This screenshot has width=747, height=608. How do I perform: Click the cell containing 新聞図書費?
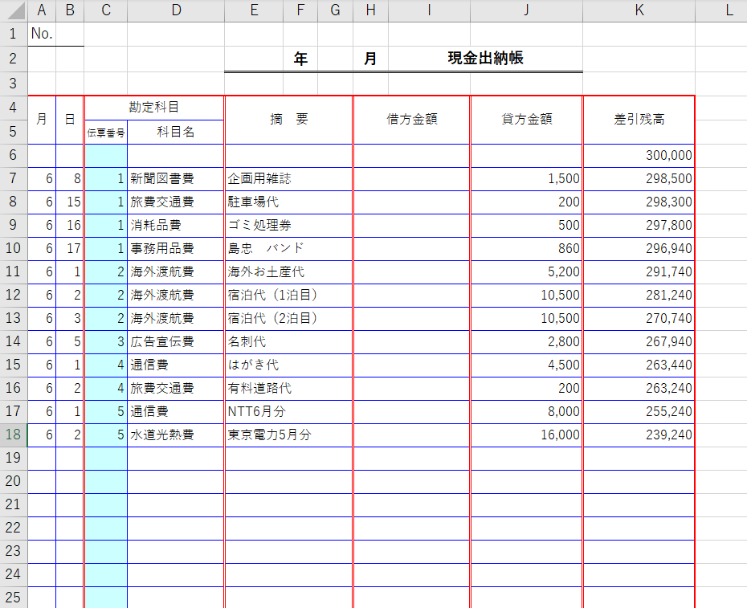coord(175,179)
